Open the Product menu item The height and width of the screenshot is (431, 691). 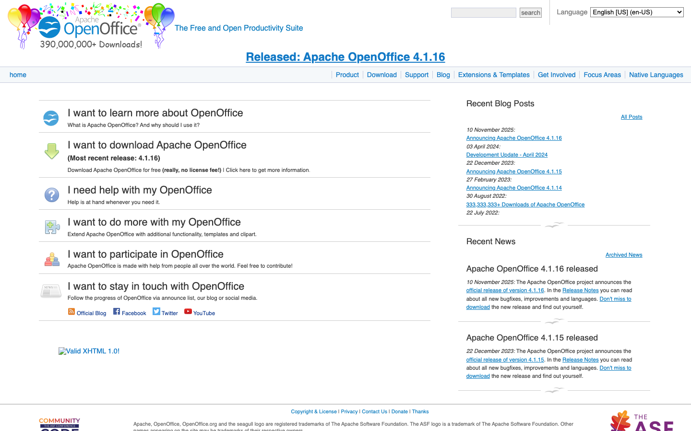(x=347, y=75)
